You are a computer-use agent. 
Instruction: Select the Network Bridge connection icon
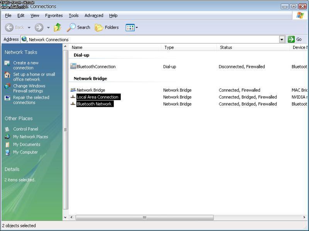pos(73,90)
